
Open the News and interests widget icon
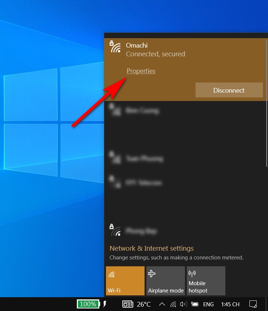coord(128,304)
